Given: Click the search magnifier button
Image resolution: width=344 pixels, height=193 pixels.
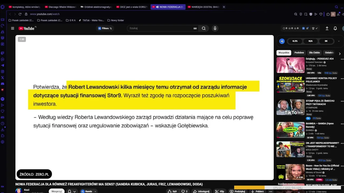Looking at the screenshot, I should (204, 28).
